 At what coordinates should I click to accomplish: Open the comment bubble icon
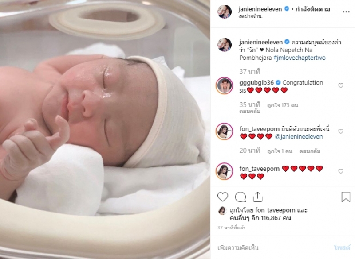pos(240,197)
